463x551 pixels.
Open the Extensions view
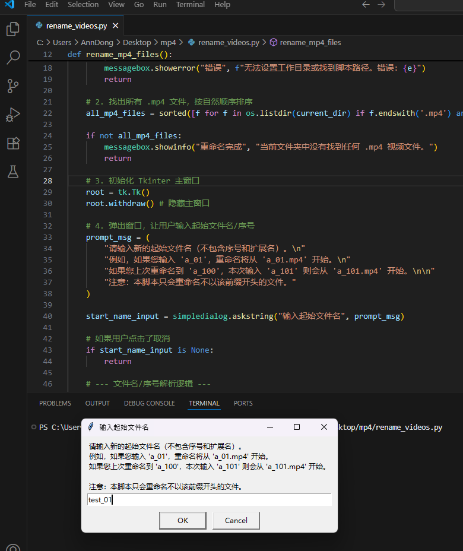click(13, 143)
